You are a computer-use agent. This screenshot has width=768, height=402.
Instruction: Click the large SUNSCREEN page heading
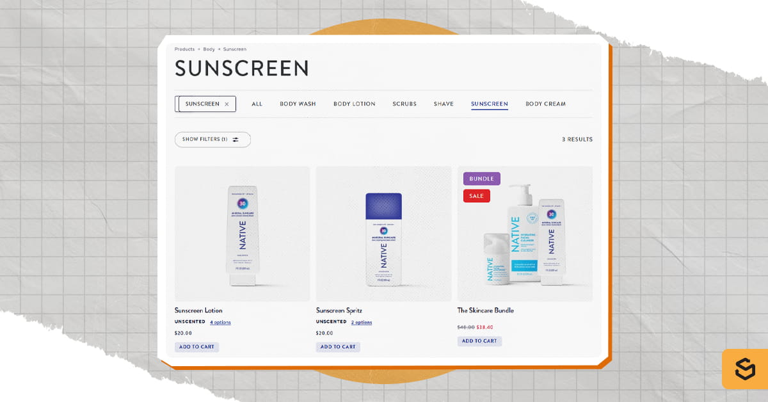(242, 68)
